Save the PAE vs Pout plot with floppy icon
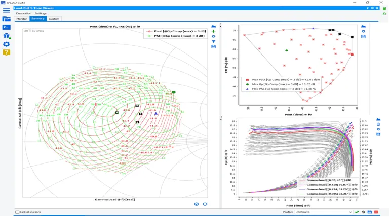389x218 pixels. pos(363,36)
